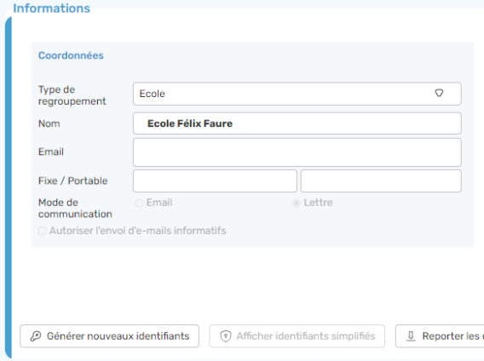Select the Lettre communication mode radio

tap(297, 203)
